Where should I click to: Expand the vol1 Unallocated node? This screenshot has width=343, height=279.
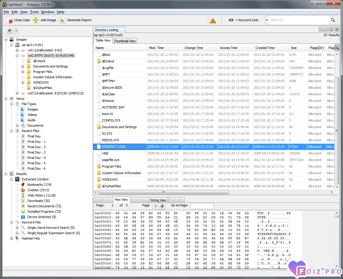pos(17,50)
